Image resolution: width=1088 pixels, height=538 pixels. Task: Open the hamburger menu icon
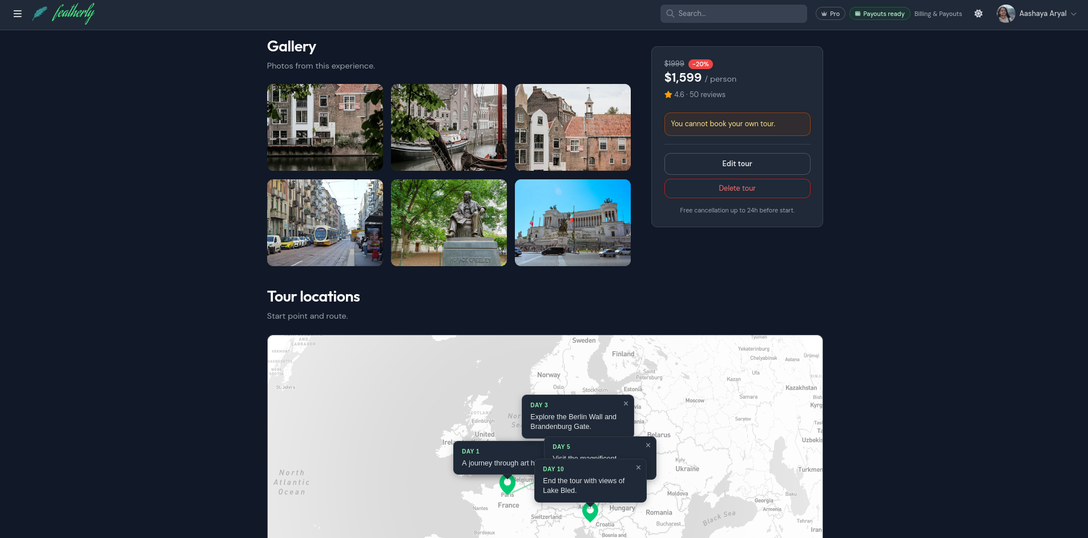18,14
